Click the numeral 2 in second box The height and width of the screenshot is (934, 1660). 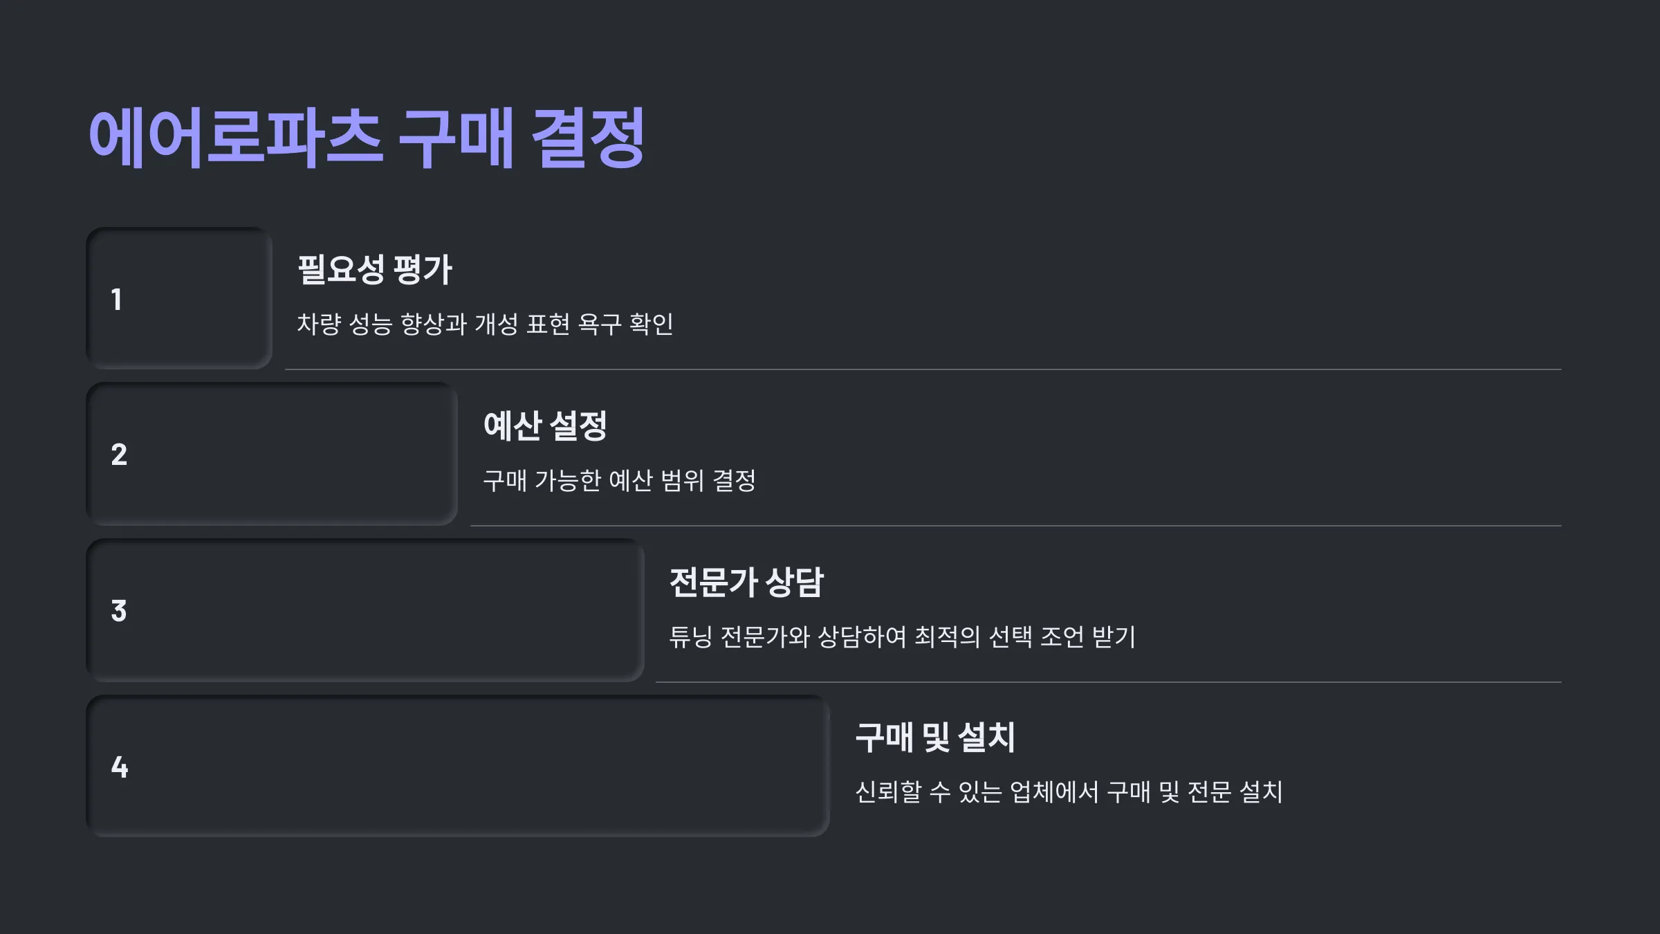pyautogui.click(x=119, y=455)
